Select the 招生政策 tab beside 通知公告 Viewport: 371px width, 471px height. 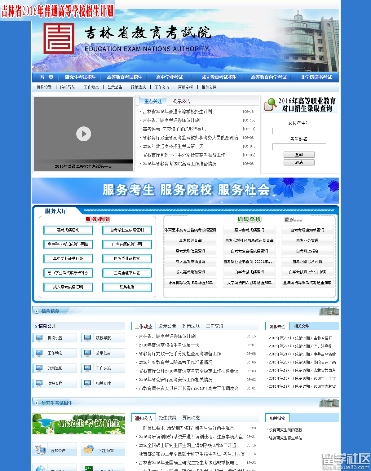pyautogui.click(x=168, y=418)
